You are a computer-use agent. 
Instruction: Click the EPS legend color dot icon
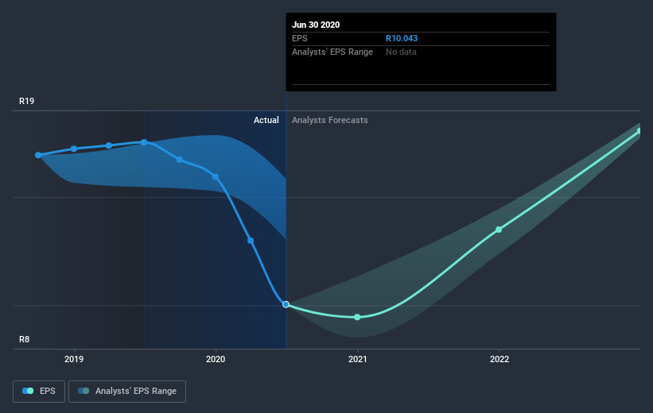pos(29,391)
